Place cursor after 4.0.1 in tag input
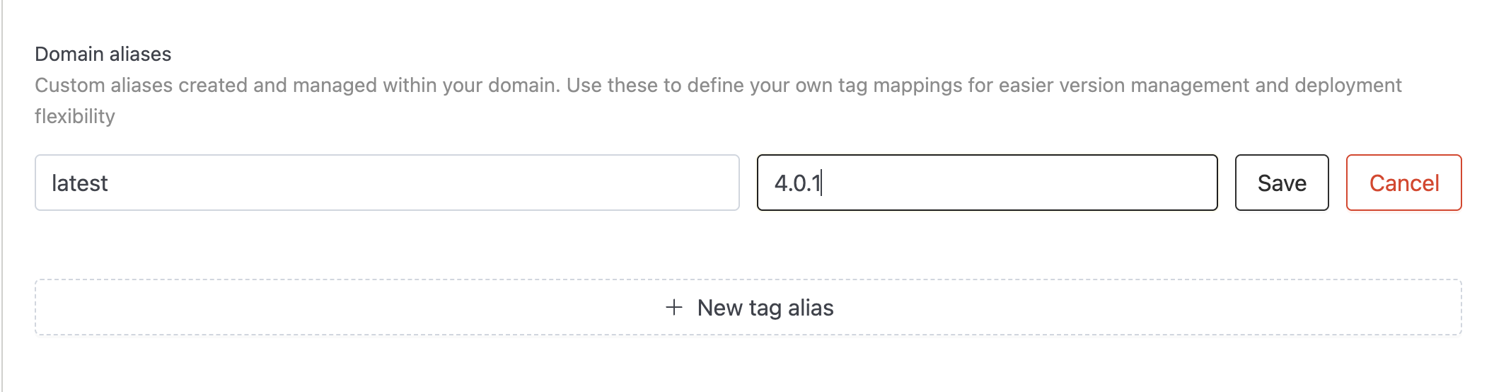Image resolution: width=1494 pixels, height=392 pixels. point(823,183)
